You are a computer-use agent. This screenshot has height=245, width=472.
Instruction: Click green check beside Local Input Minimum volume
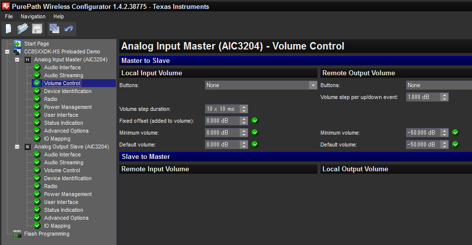pos(255,133)
